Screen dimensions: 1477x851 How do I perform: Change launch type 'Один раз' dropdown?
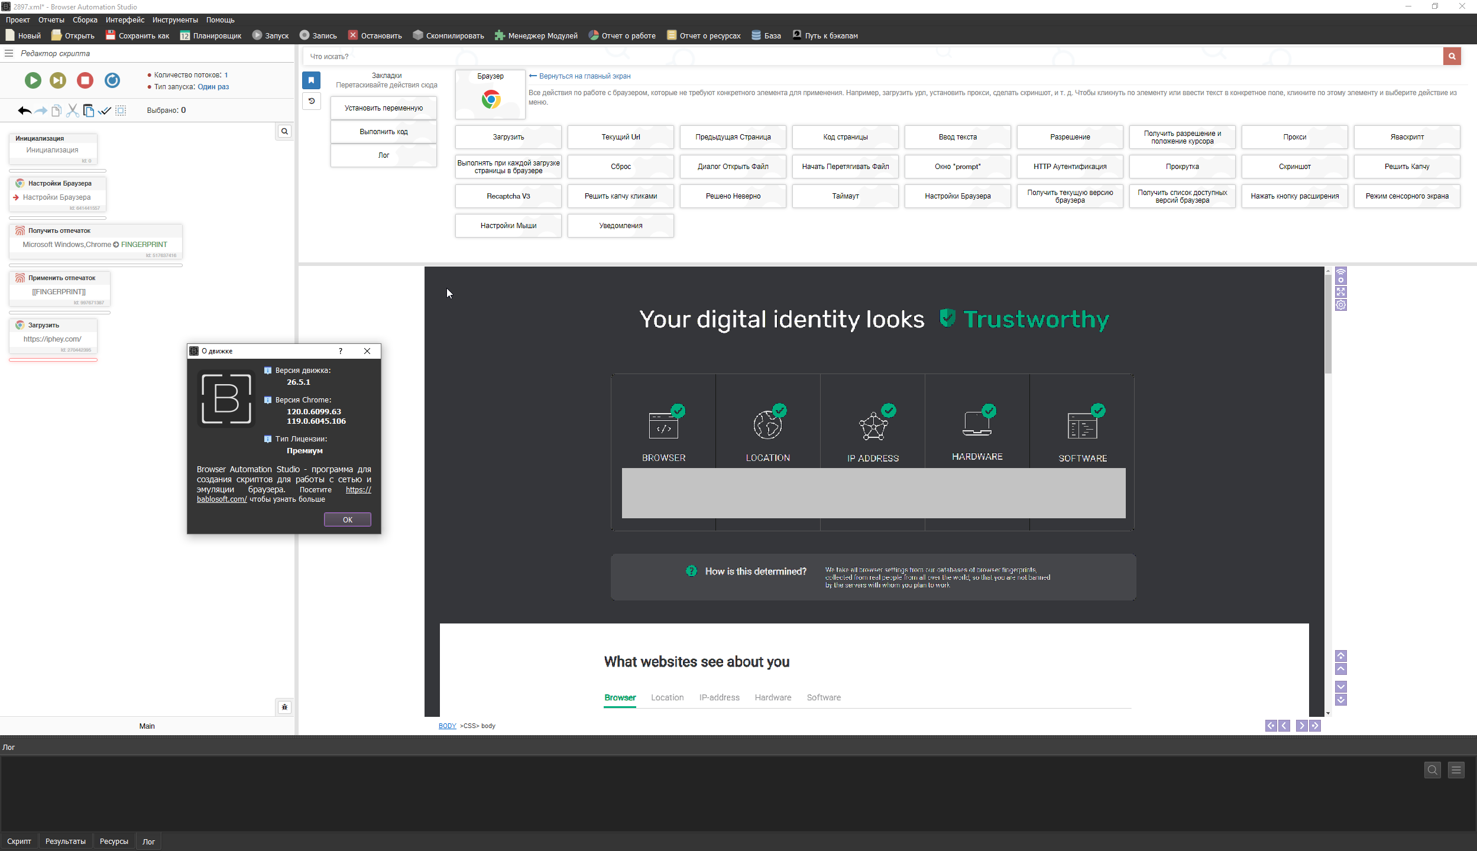point(213,87)
